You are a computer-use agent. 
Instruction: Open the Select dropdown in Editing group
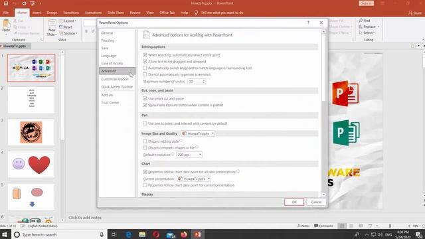(x=367, y=33)
